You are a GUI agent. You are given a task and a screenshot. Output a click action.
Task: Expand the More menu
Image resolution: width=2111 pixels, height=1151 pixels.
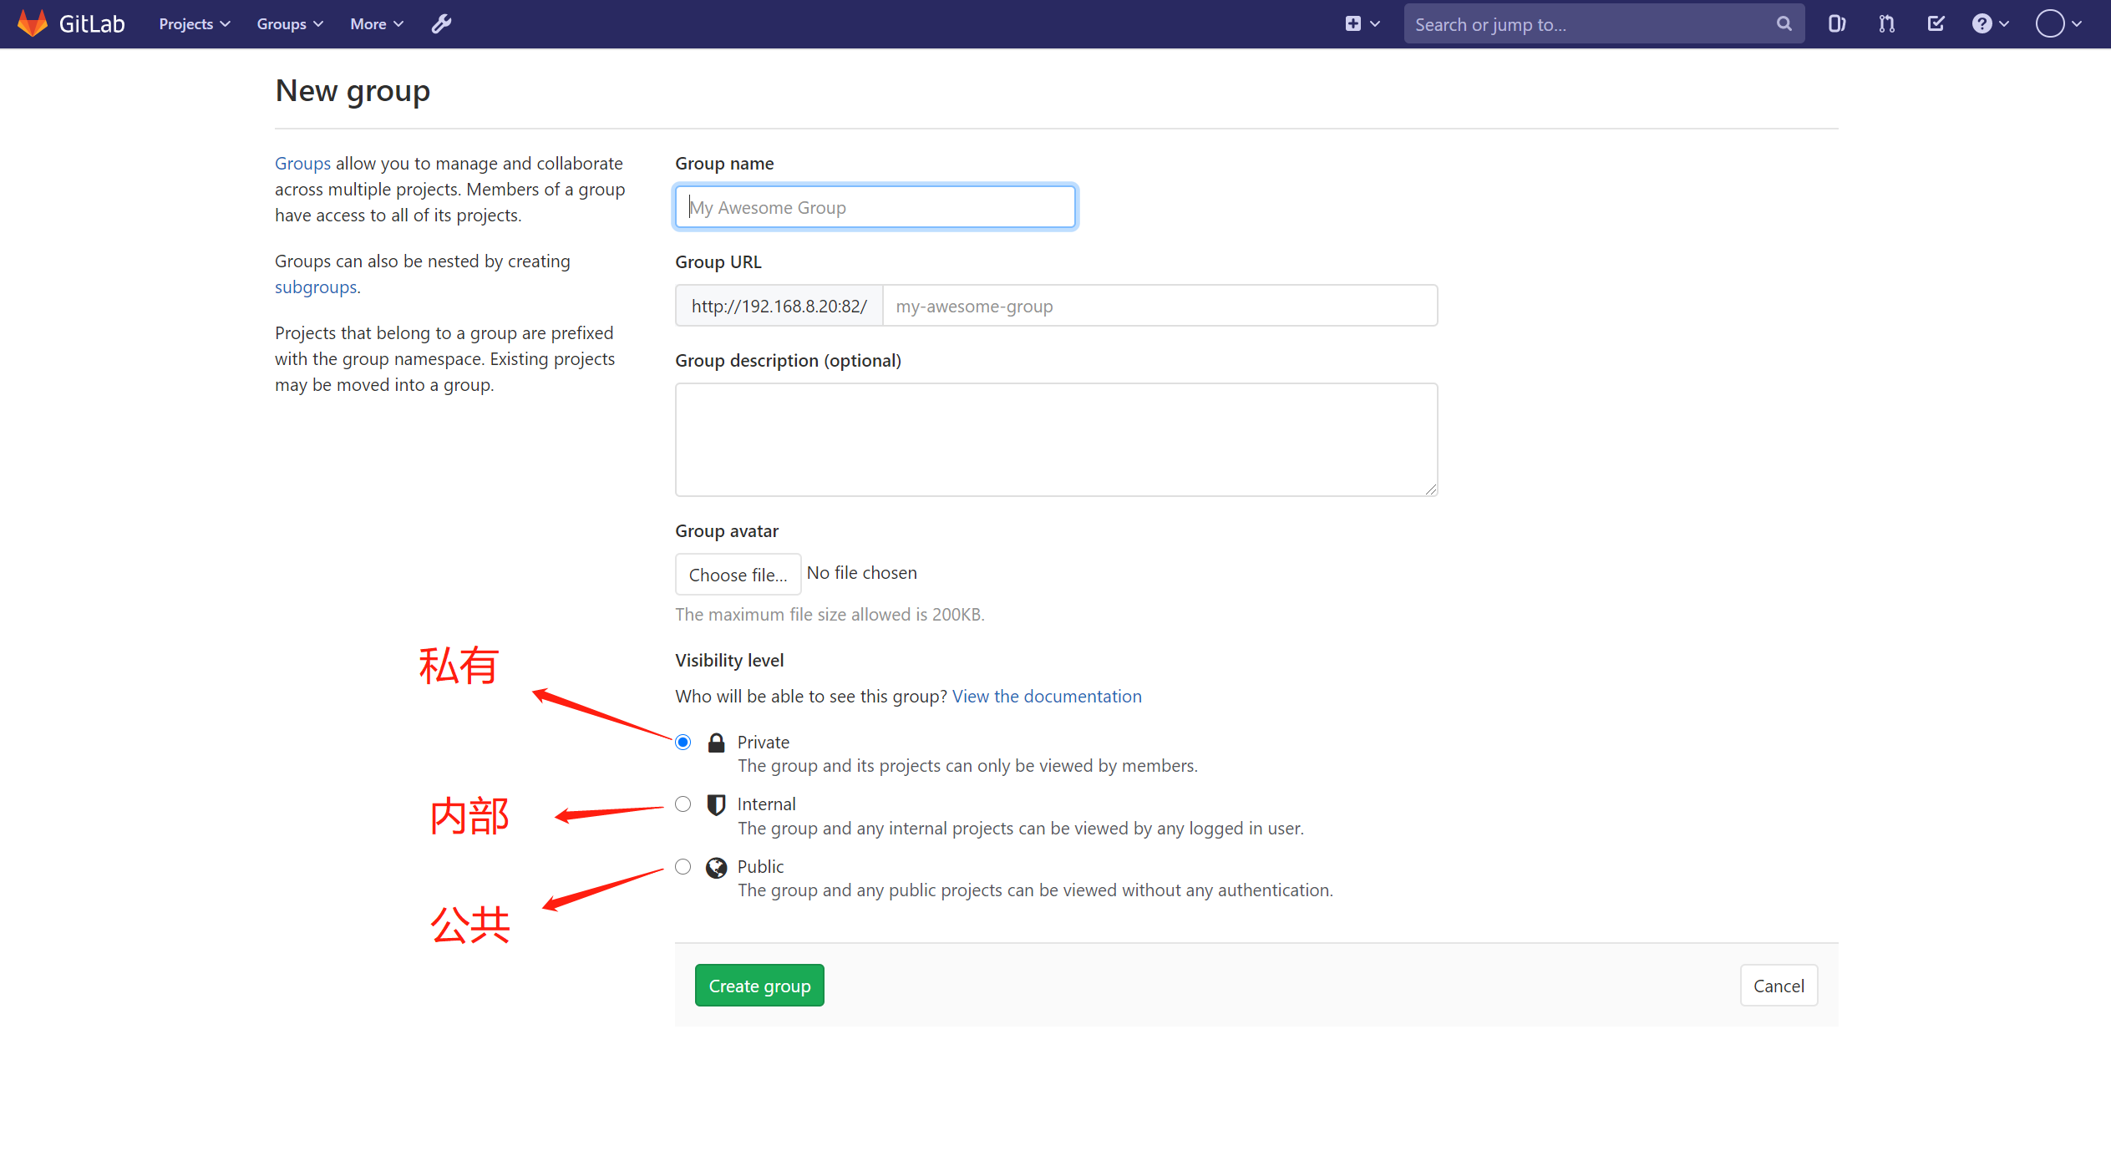tap(377, 24)
